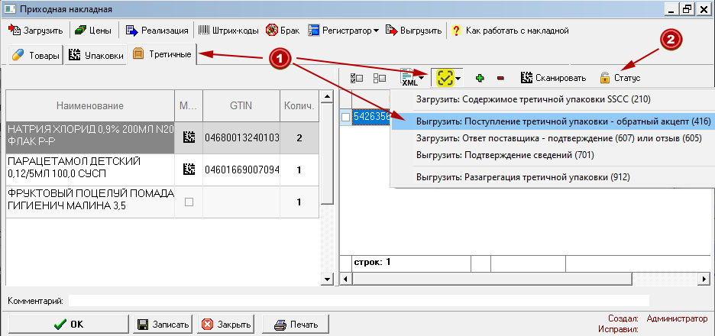
Task: Switch to the Товары tab
Action: (36, 56)
